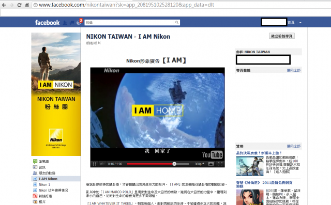Open the account dropdown arrow
Viewport: 331px width, 205px height.
pyautogui.click(x=300, y=23)
